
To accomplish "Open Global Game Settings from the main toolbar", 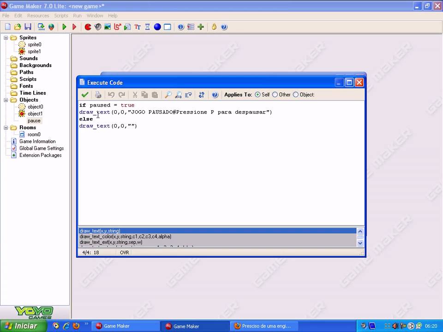I will click(x=191, y=27).
